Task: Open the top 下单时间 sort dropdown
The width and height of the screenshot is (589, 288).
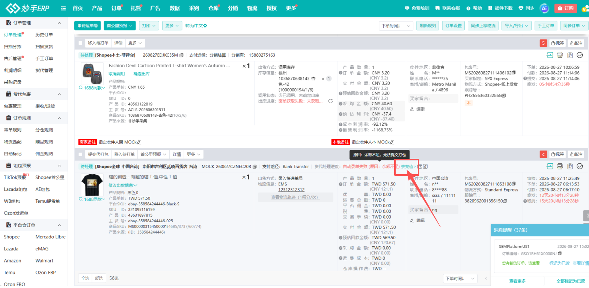Action: (396, 26)
